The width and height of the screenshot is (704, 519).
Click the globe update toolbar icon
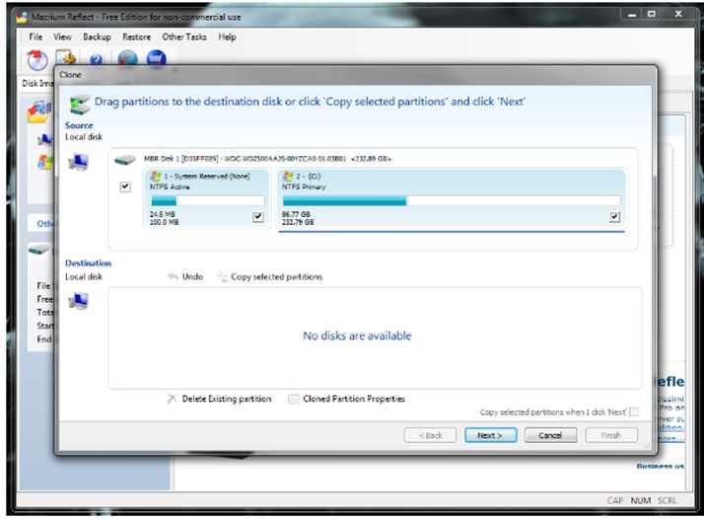click(x=127, y=58)
